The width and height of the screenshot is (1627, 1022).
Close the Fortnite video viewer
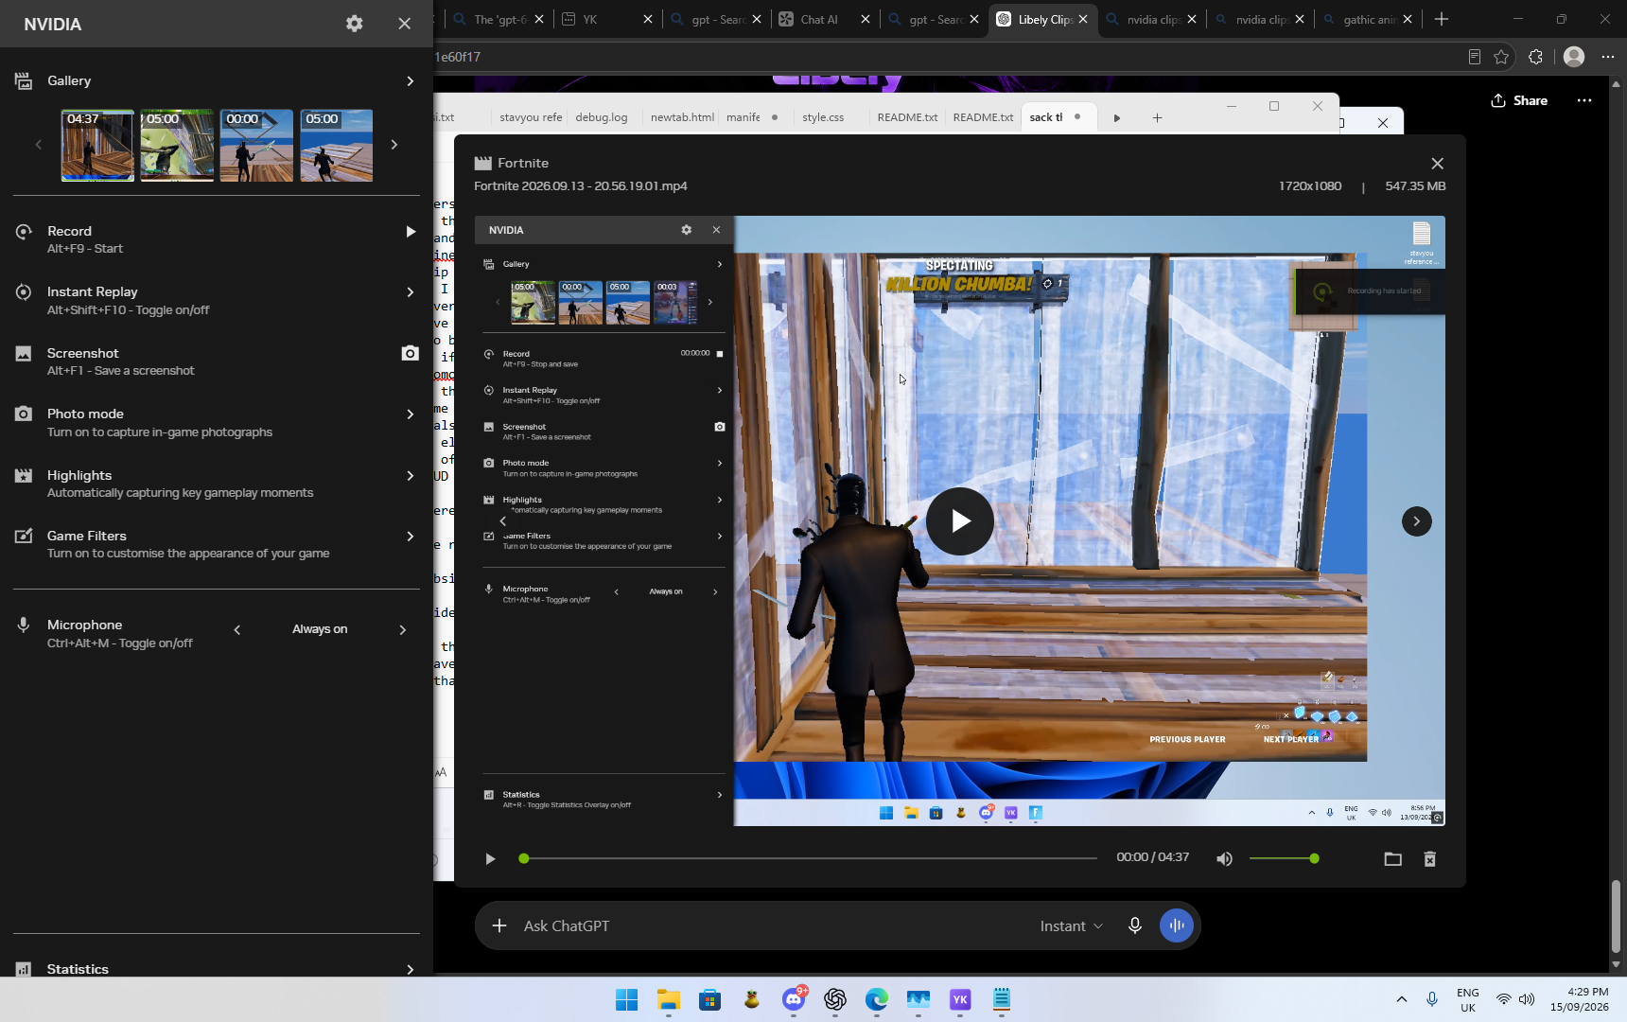click(1438, 164)
